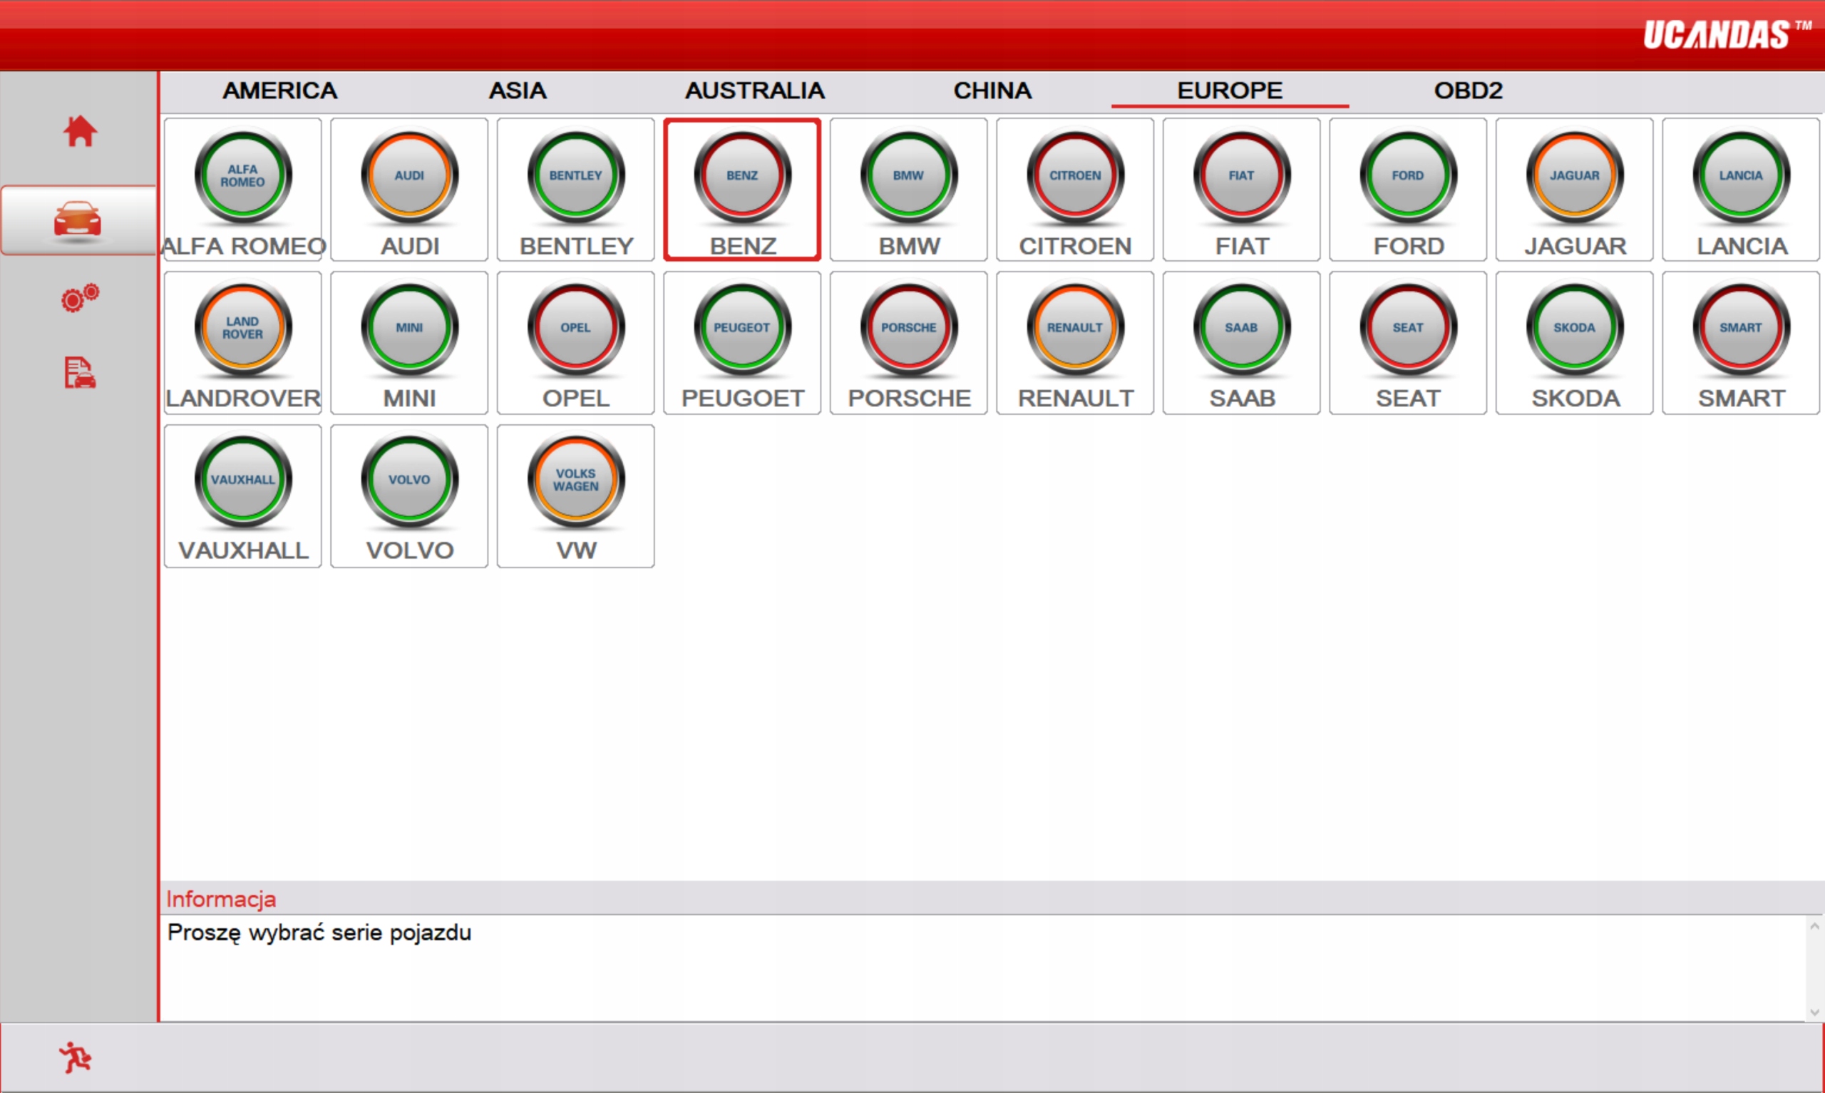Choose the BMW round badge

click(x=908, y=177)
